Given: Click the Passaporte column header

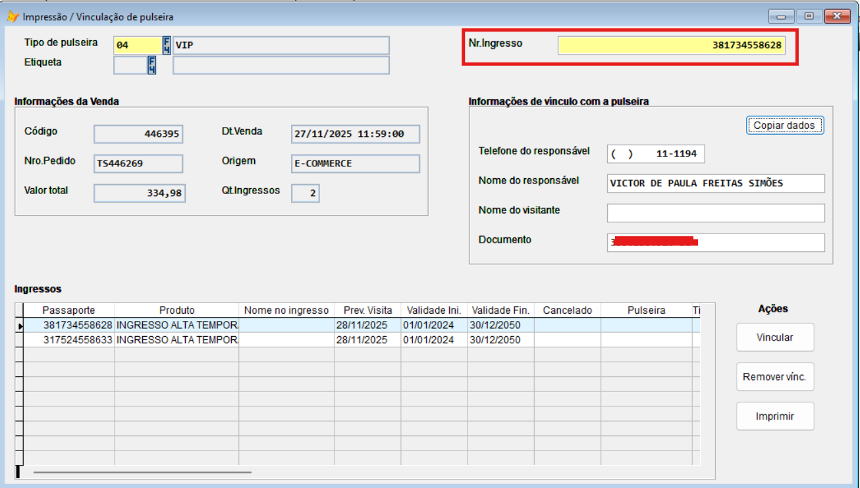Looking at the screenshot, I should point(68,310).
